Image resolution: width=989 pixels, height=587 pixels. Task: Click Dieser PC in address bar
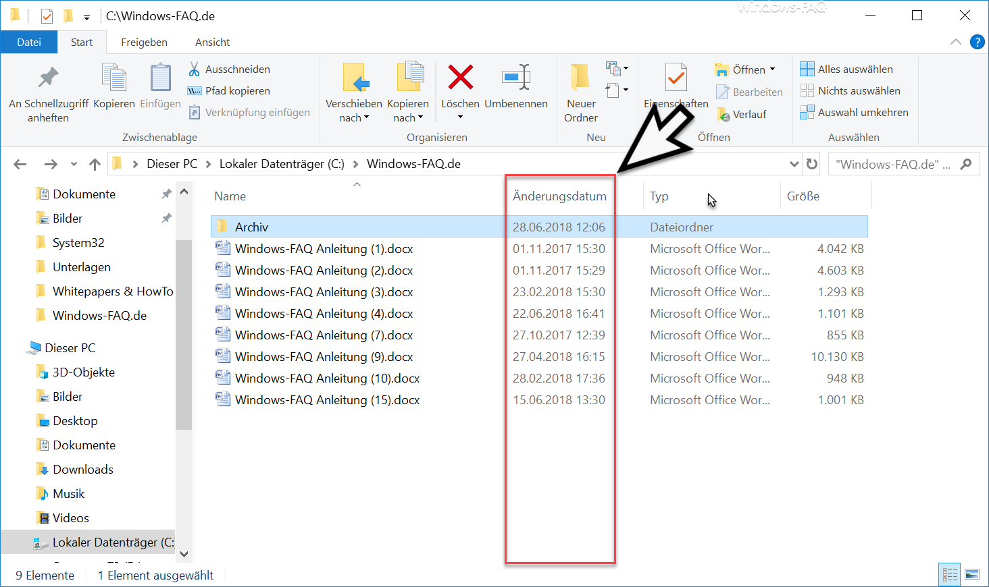point(172,164)
